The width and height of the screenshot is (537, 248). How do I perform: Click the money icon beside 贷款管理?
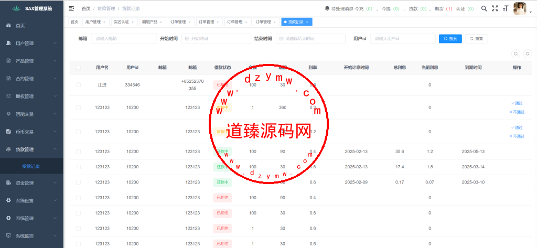(x=8, y=149)
